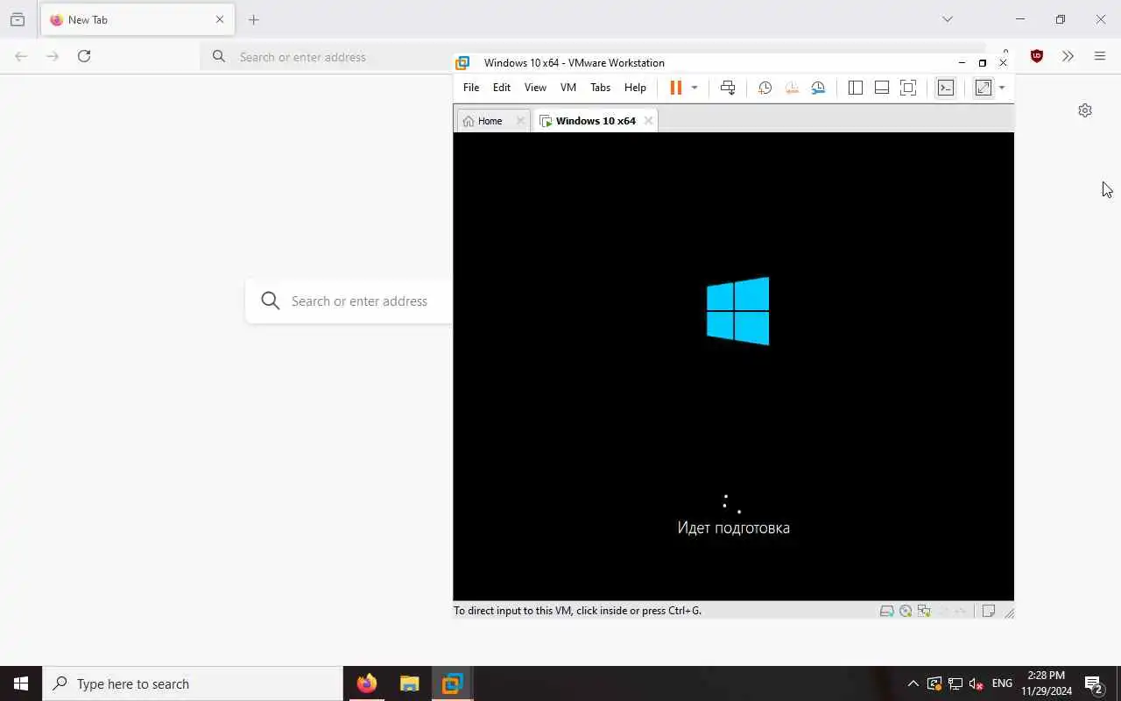Open the snapshot manager icon
Screen dimensions: 1121x701
[818, 88]
